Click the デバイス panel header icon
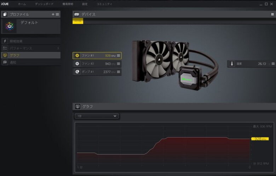 tap(76, 14)
